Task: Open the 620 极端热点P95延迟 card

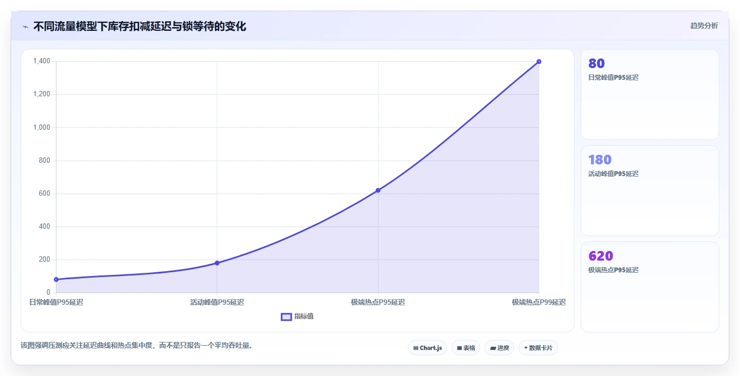Action: pyautogui.click(x=650, y=287)
